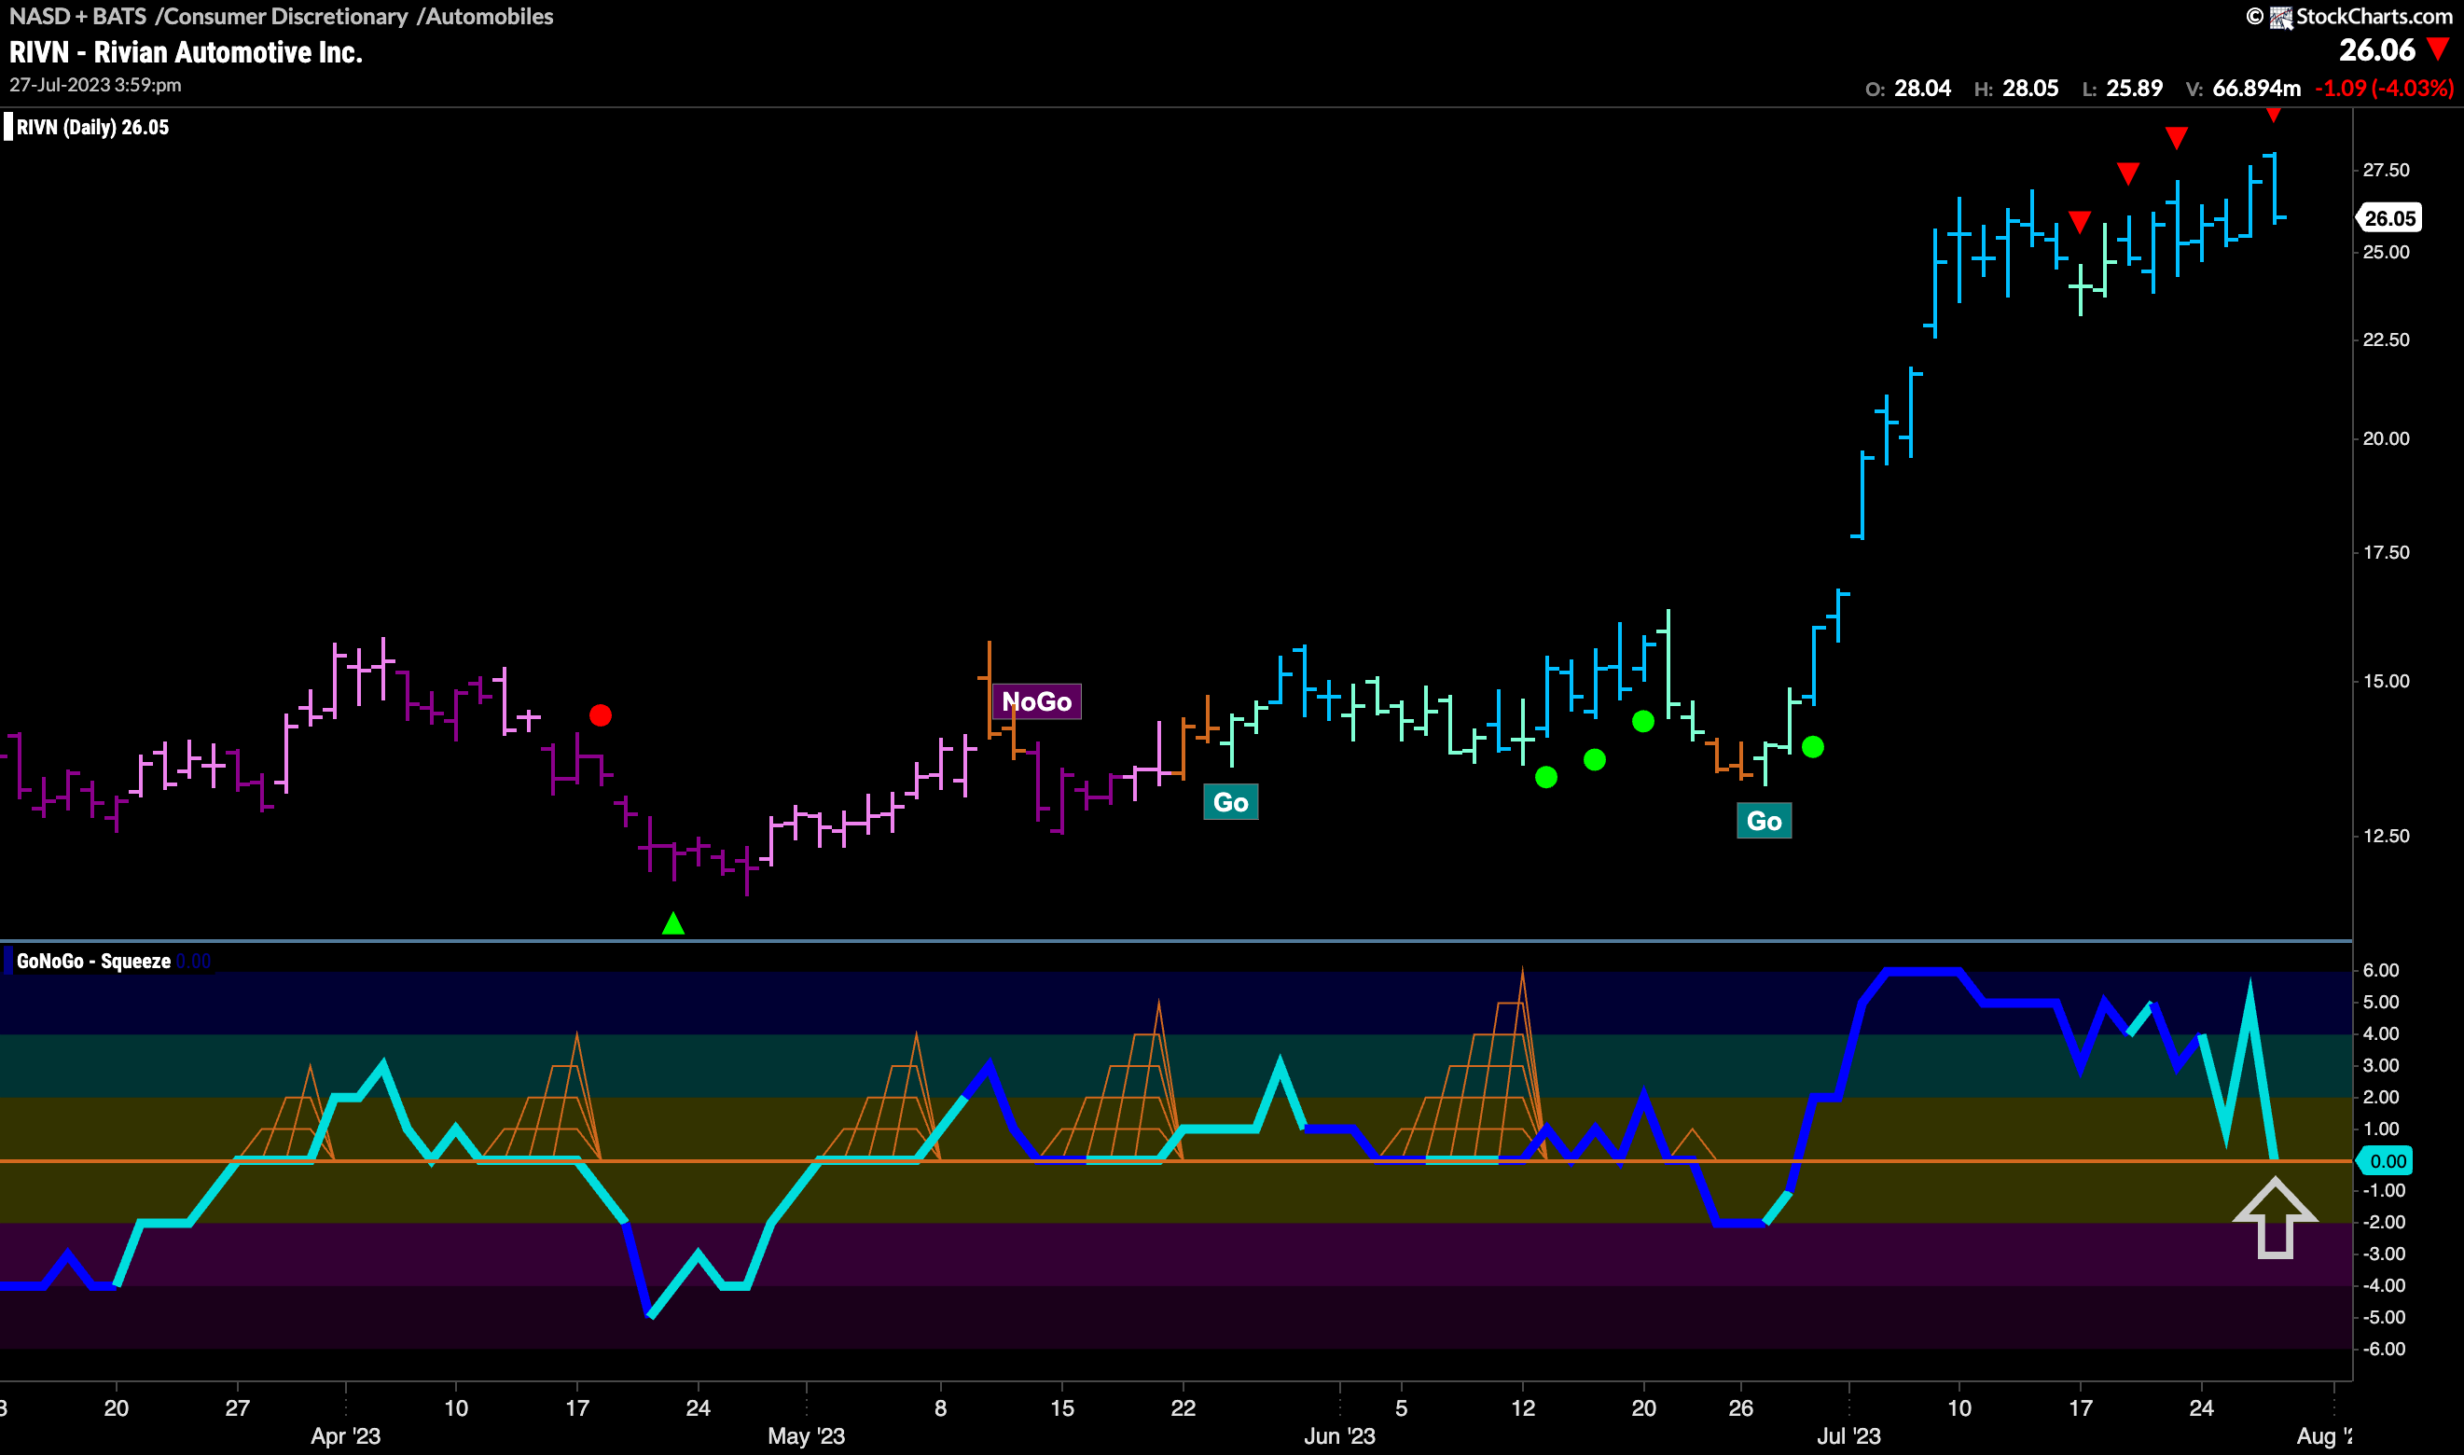Click the green dot nearest the June Go label

pos(1813,747)
